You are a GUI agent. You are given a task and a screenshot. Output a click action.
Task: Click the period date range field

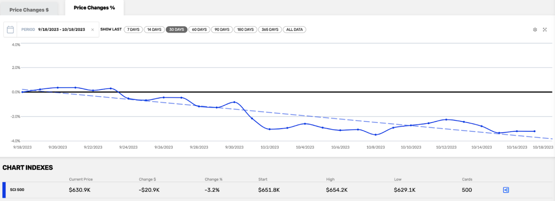pos(61,30)
